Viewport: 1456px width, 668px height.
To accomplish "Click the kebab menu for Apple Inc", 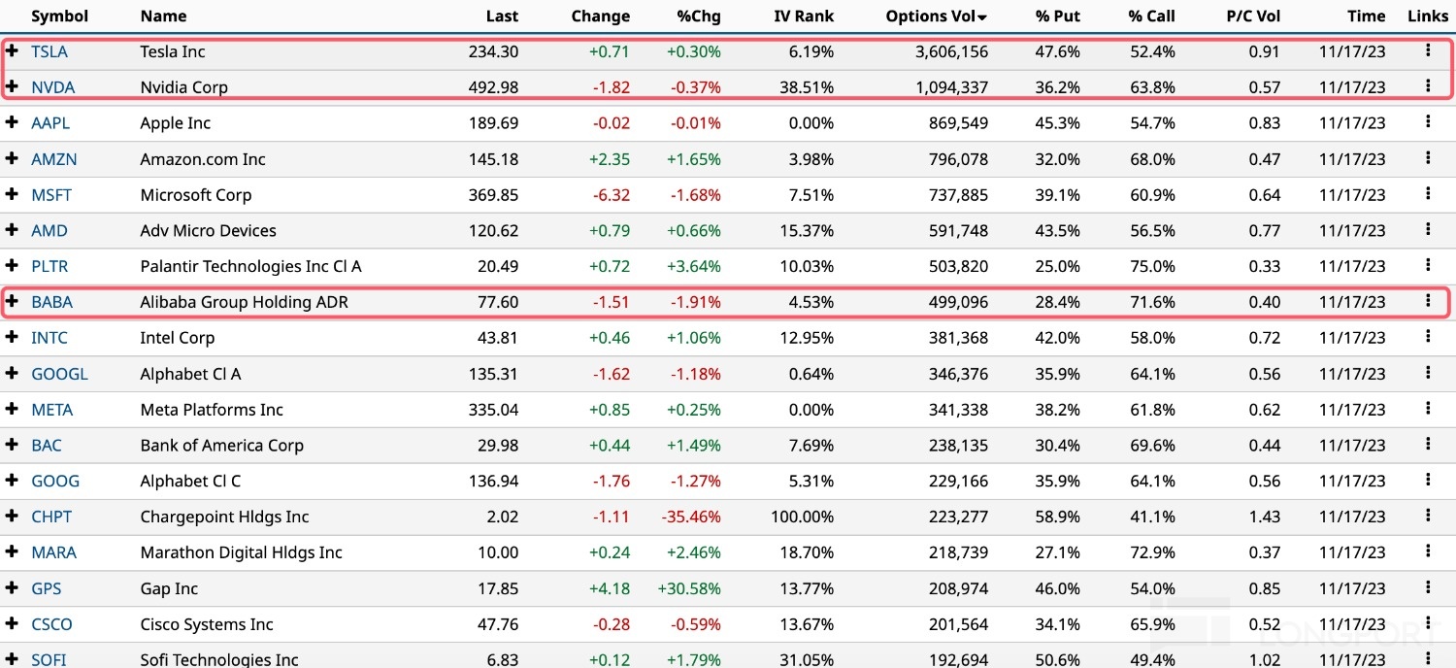I will pos(1428,122).
